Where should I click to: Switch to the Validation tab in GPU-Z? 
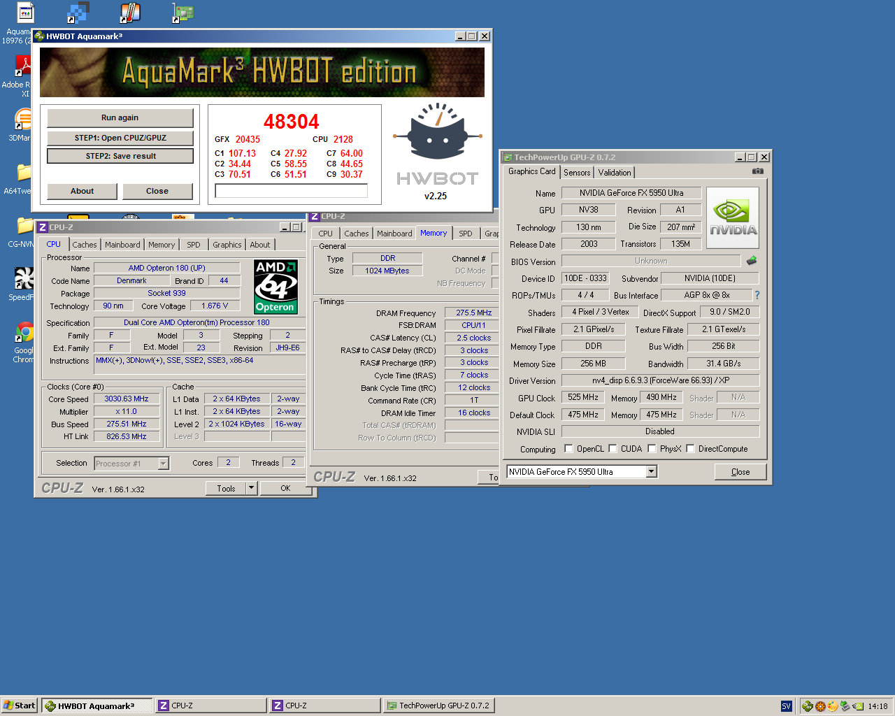[615, 173]
